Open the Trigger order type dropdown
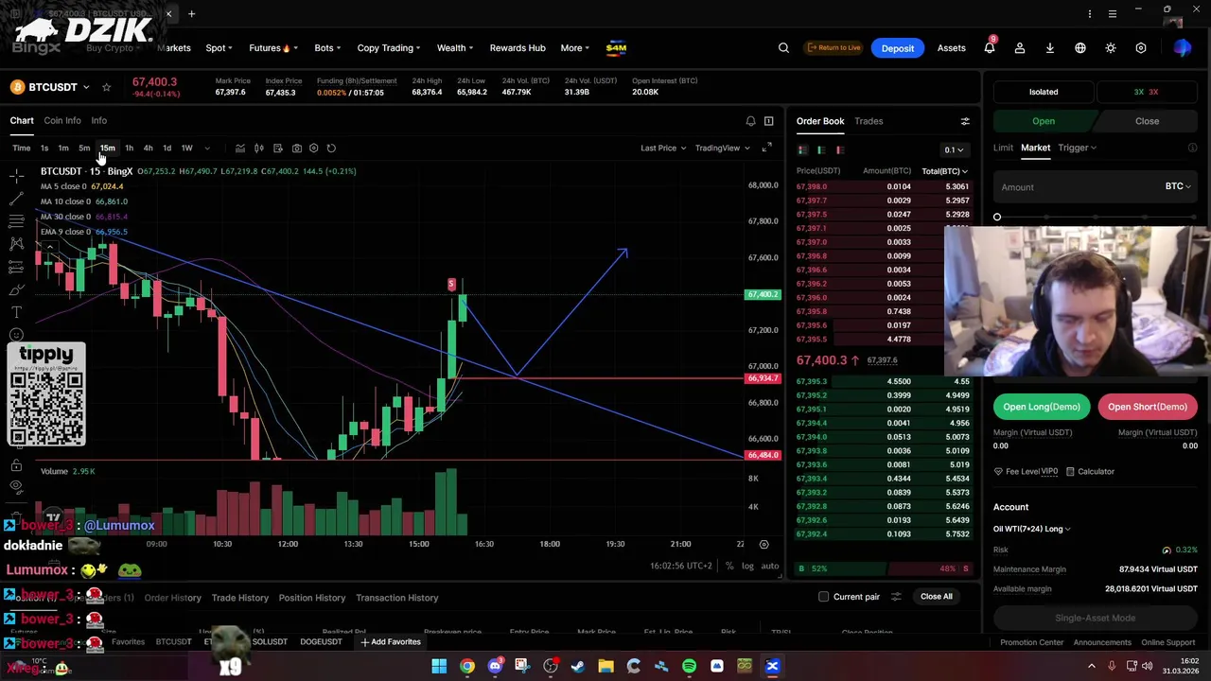This screenshot has width=1211, height=681. (x=1077, y=148)
